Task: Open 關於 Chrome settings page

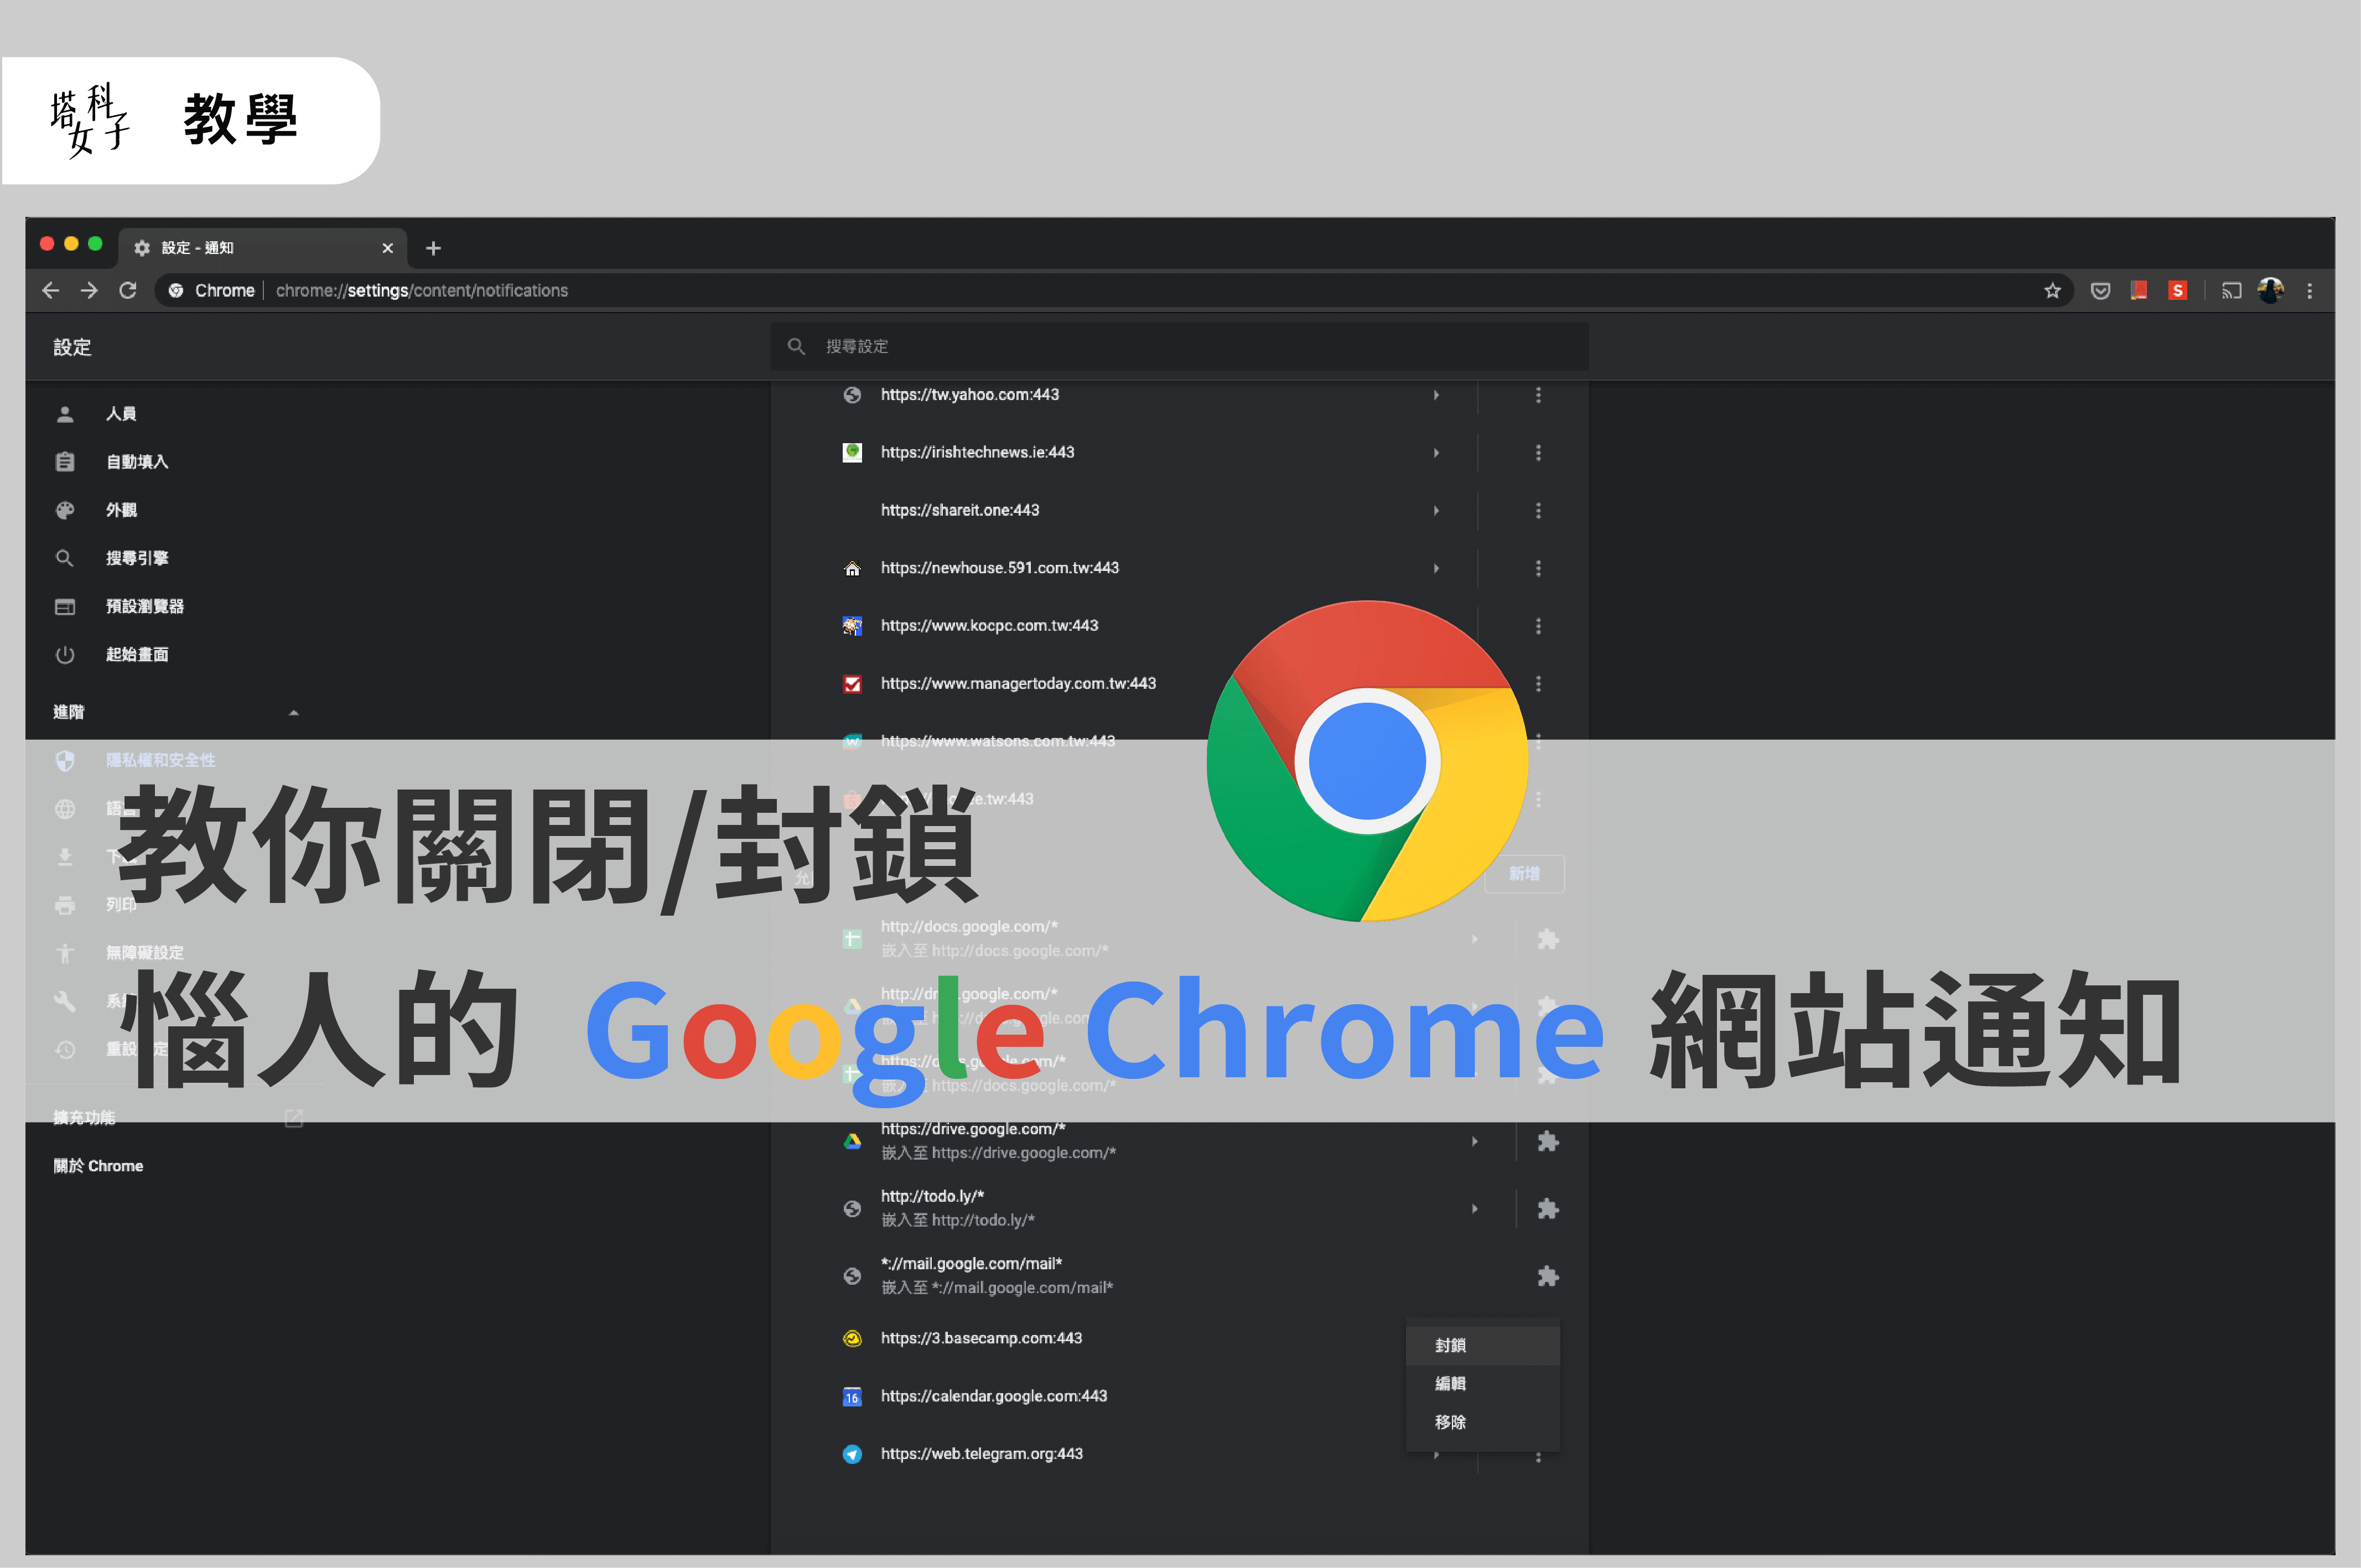Action: 98,1166
